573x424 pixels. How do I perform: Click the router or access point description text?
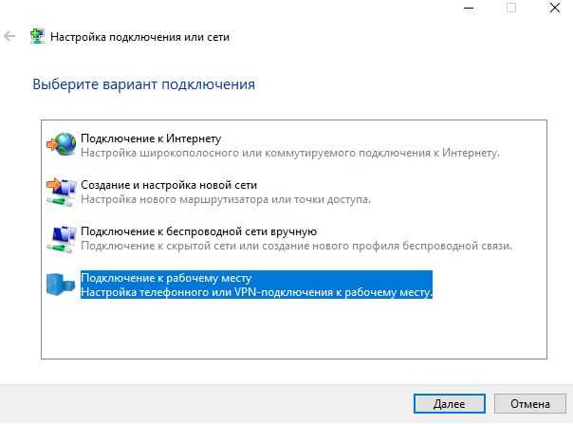coord(226,199)
